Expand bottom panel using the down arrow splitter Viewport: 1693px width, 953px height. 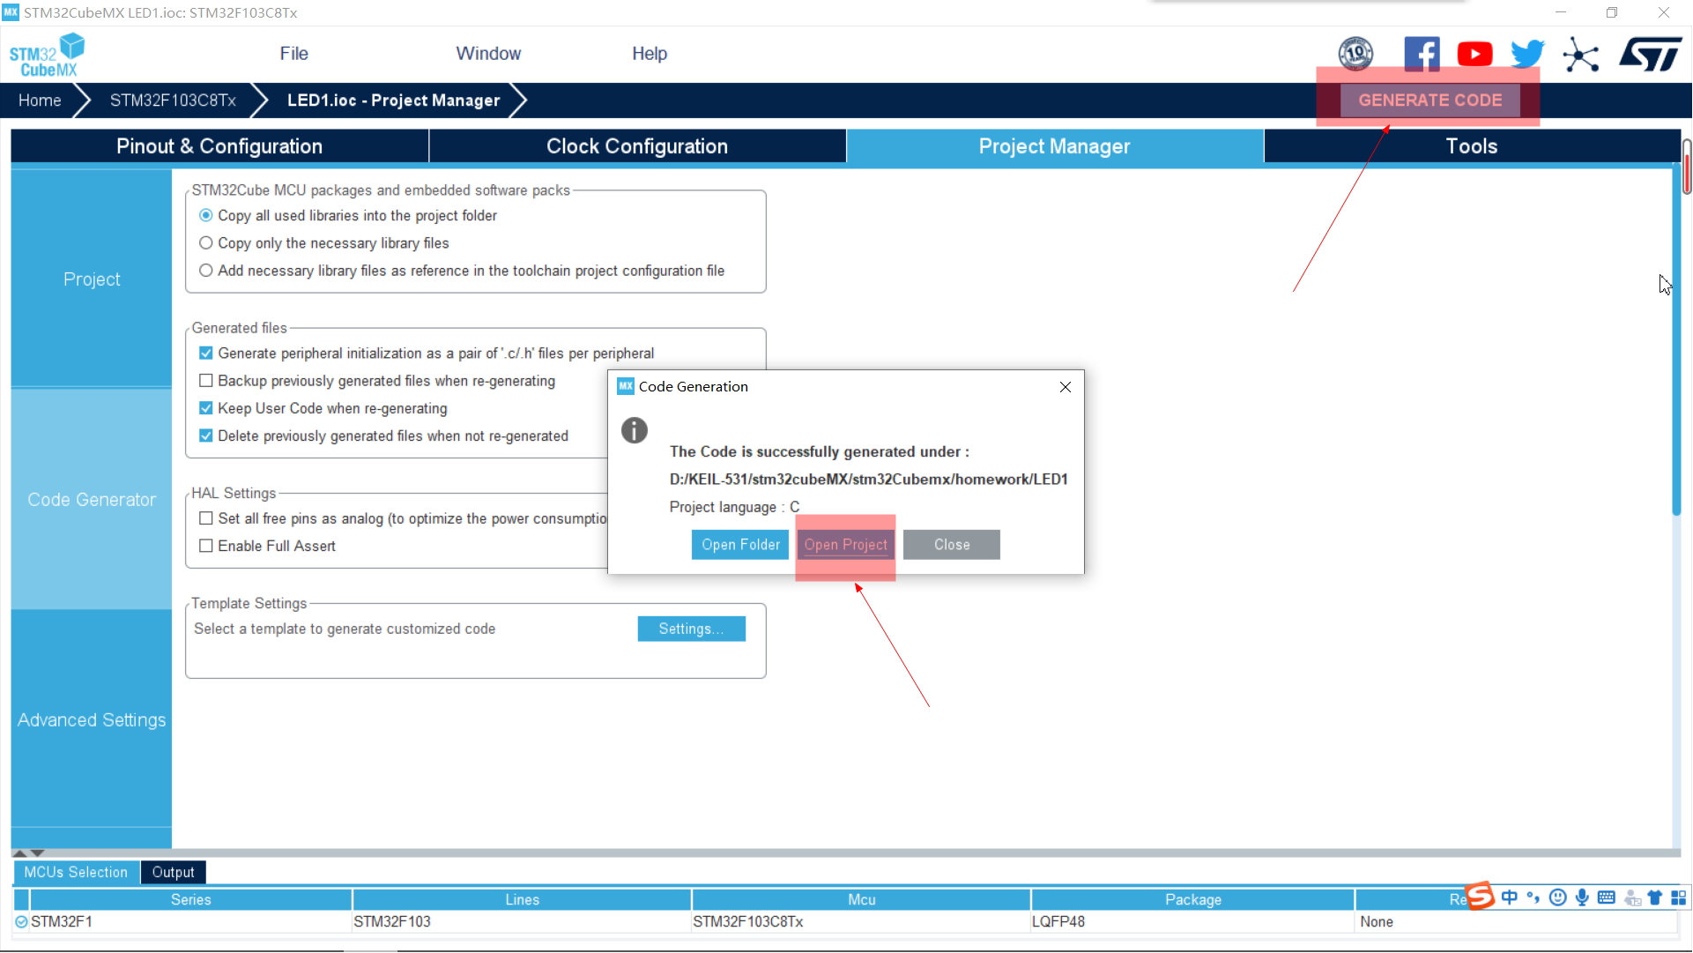(x=37, y=853)
